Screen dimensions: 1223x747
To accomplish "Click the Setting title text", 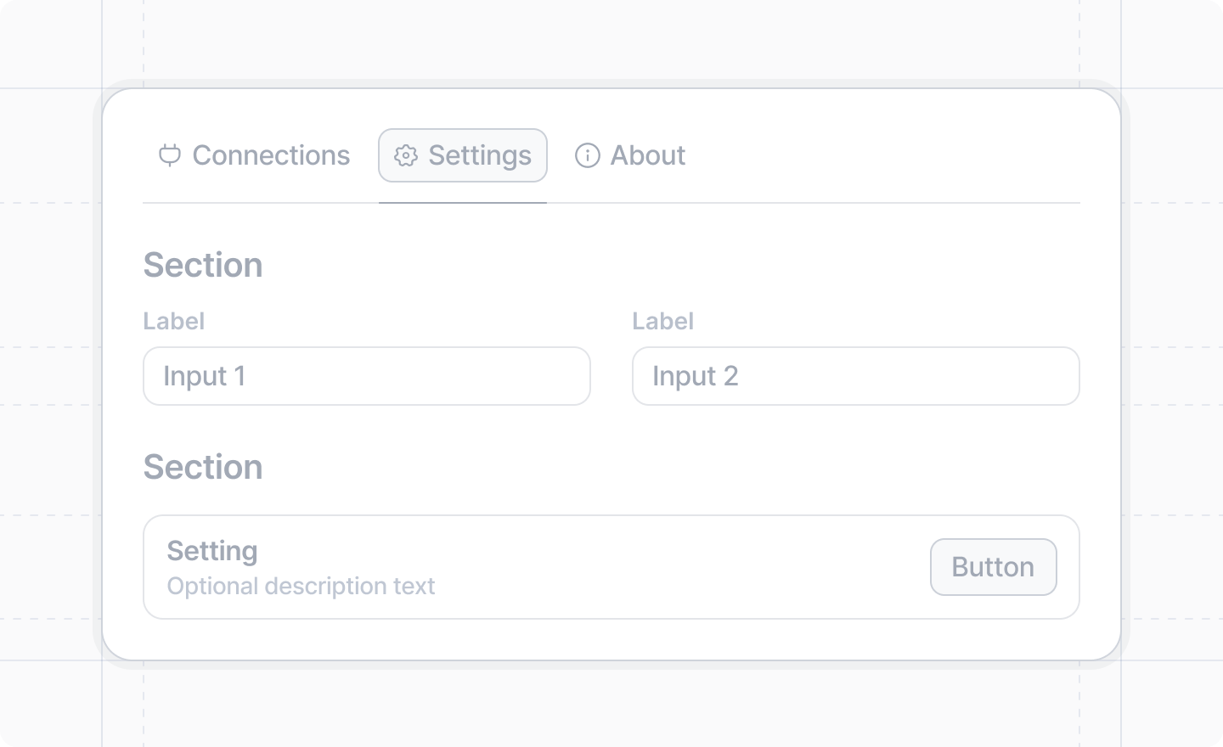I will (212, 551).
